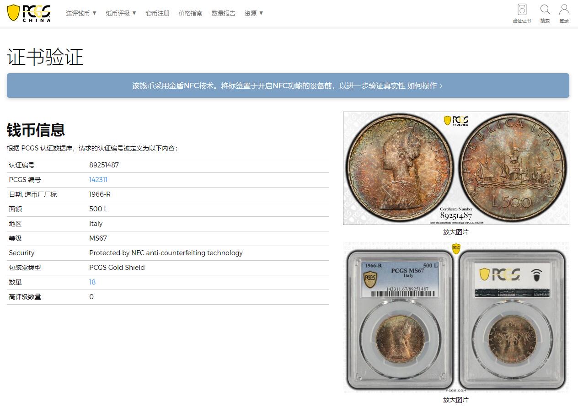This screenshot has height=408, width=578.
Task: Click the 等级 row label
Action: pyautogui.click(x=15, y=238)
